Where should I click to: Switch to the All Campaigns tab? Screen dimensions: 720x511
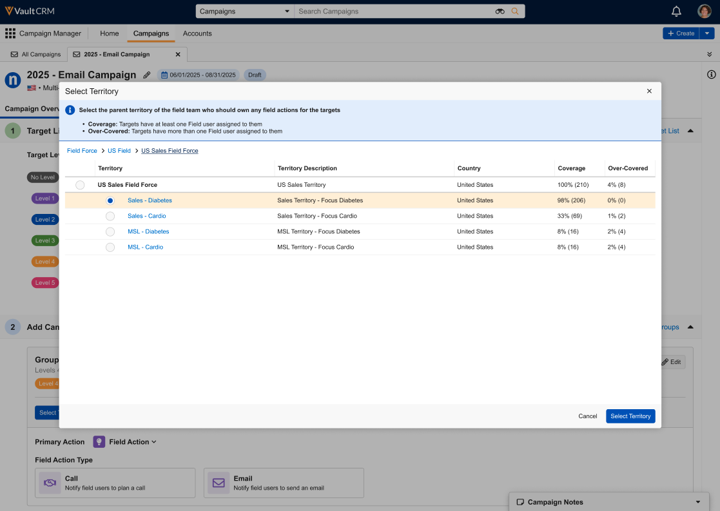[36, 55]
